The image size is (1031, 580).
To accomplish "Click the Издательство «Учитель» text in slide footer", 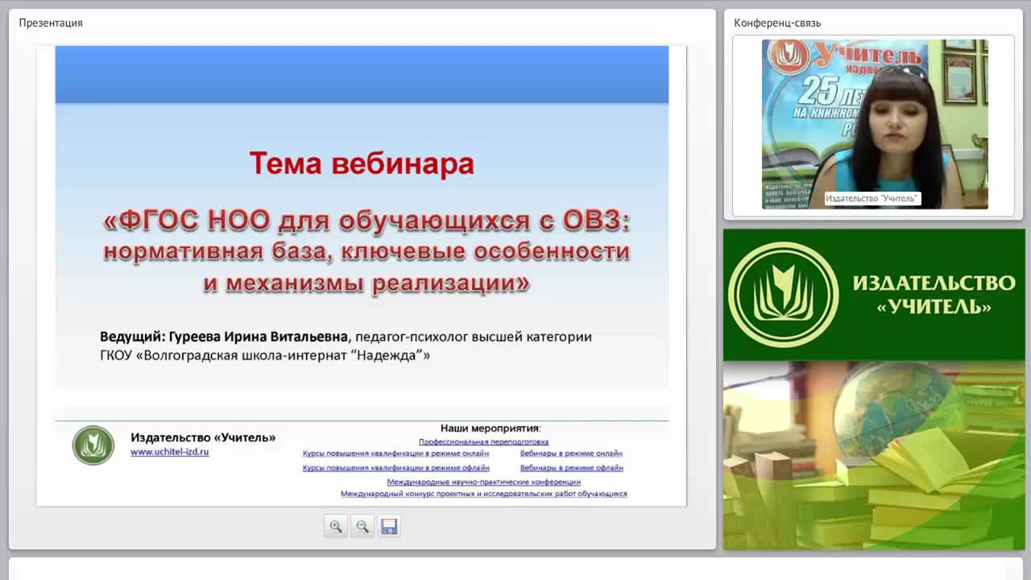I will (203, 437).
